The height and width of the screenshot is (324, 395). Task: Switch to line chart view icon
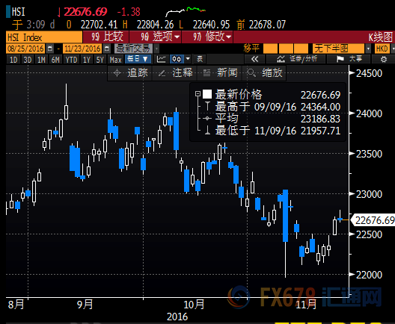(x=162, y=59)
